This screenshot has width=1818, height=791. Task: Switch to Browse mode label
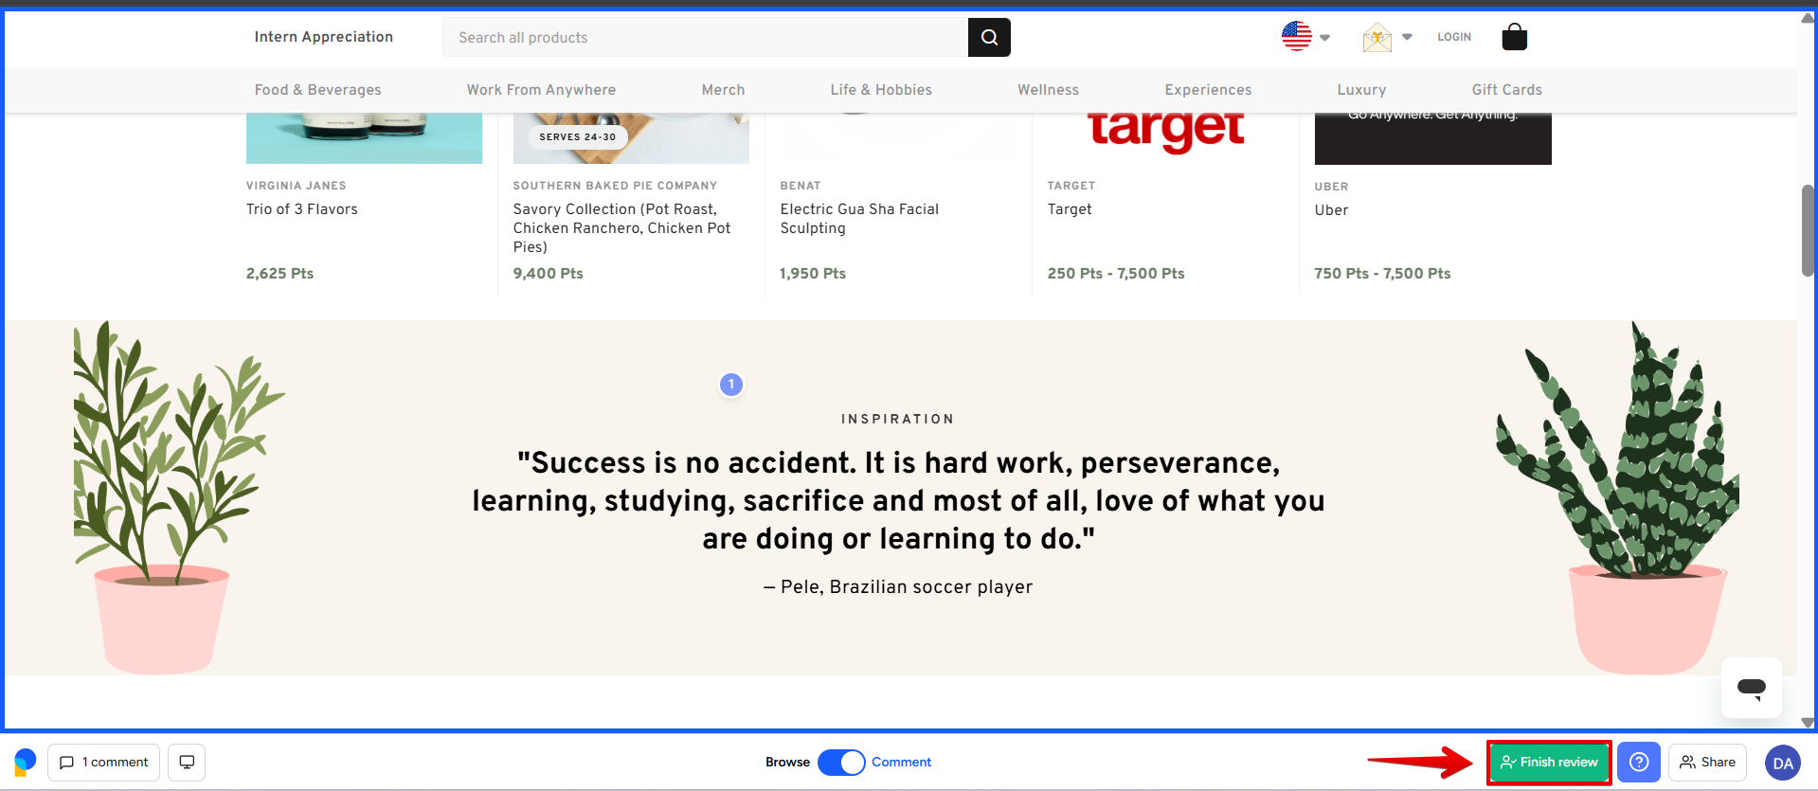787,763
